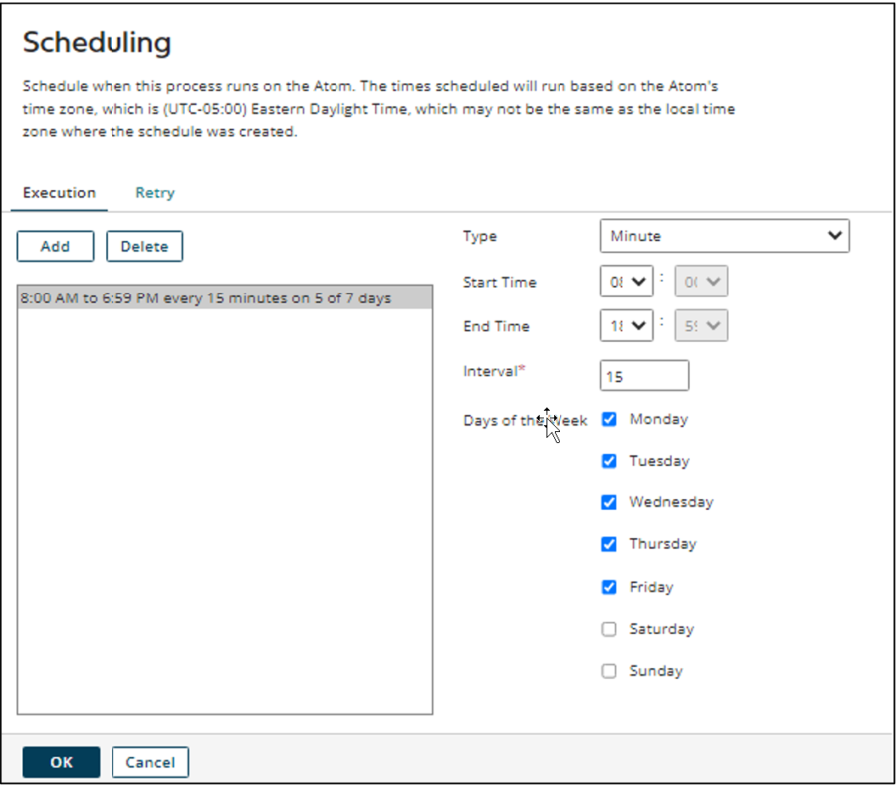Select the Execution tab
The width and height of the screenshot is (896, 785).
coord(59,193)
